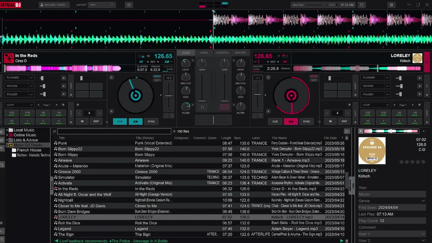Click the left deck play/pause button
432x243 pixels.
136,122
